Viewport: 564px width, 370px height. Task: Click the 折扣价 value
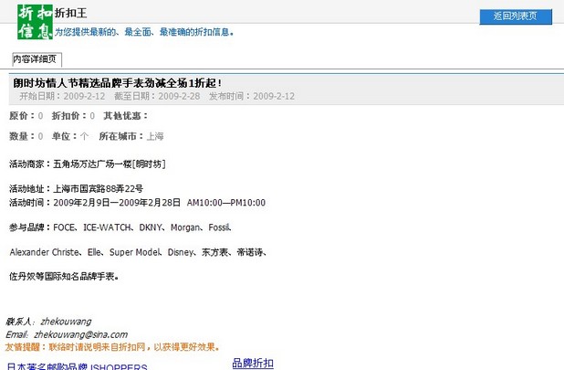click(92, 116)
